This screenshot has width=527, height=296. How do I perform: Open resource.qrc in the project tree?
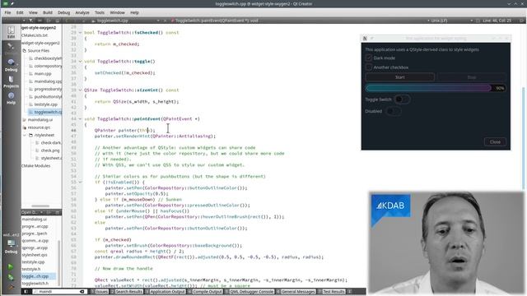point(39,127)
